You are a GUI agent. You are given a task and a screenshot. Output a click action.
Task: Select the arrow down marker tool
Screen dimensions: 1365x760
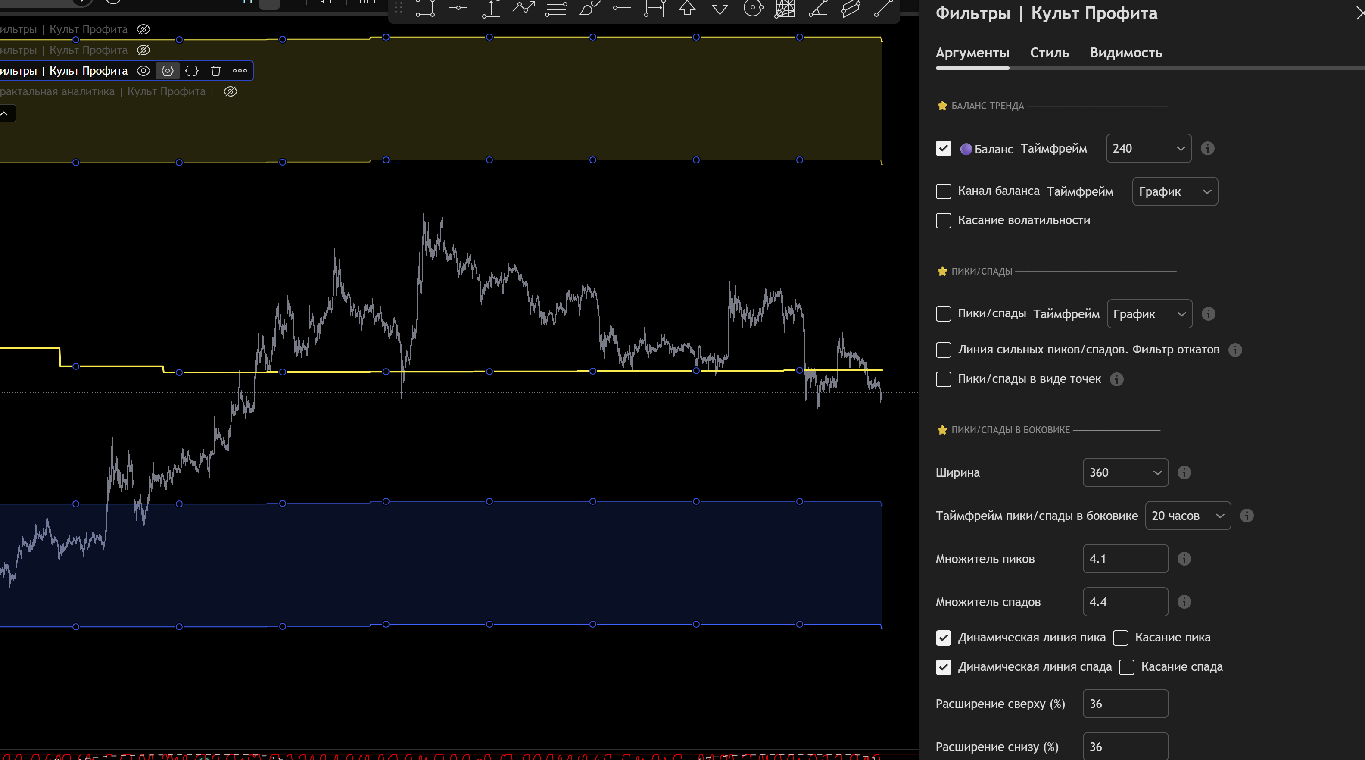tap(720, 8)
